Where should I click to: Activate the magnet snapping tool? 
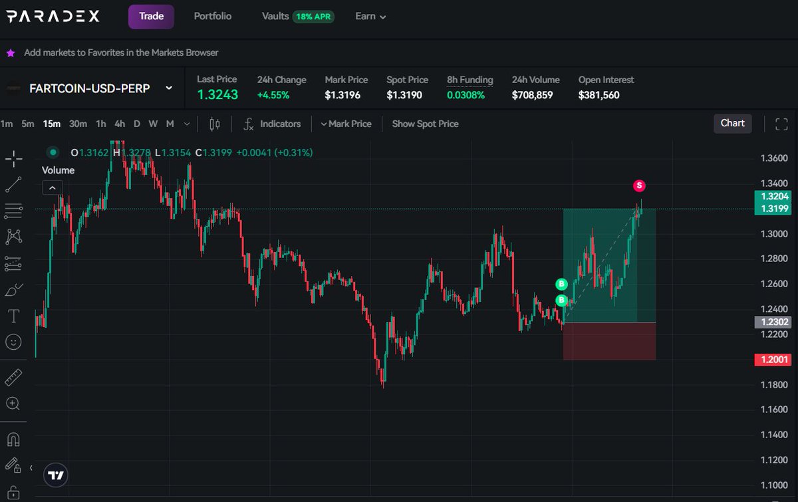tap(13, 439)
